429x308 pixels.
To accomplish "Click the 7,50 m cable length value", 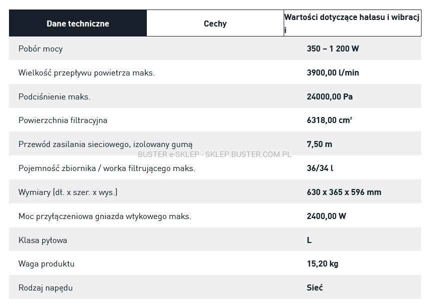I will [x=319, y=144].
